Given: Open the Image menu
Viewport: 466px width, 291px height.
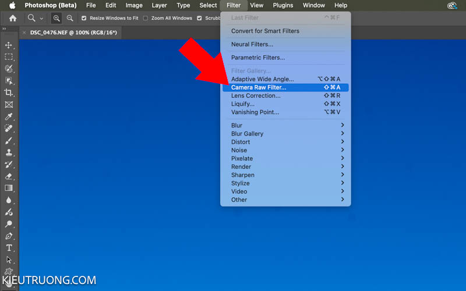Looking at the screenshot, I should [134, 5].
